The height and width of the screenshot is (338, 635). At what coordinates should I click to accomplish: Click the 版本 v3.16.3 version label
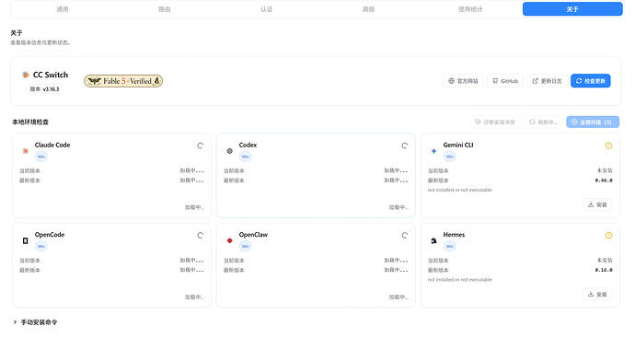point(44,88)
